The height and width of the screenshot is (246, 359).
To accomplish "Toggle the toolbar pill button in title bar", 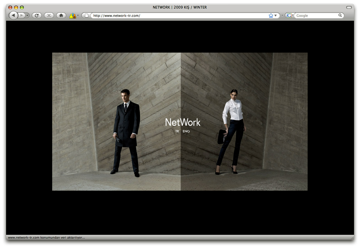I will point(349,7).
